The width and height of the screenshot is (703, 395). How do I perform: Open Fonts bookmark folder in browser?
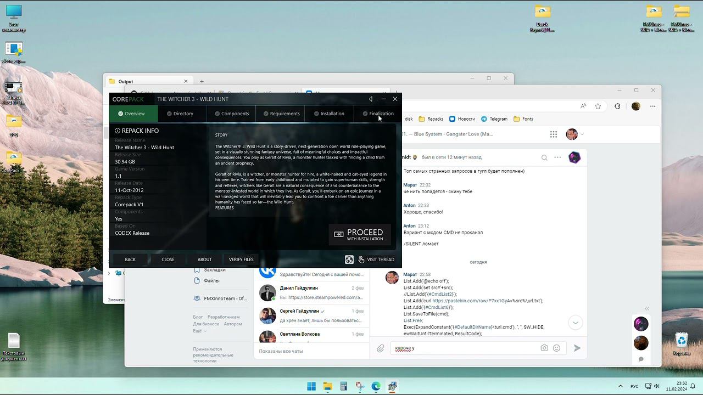(523, 119)
